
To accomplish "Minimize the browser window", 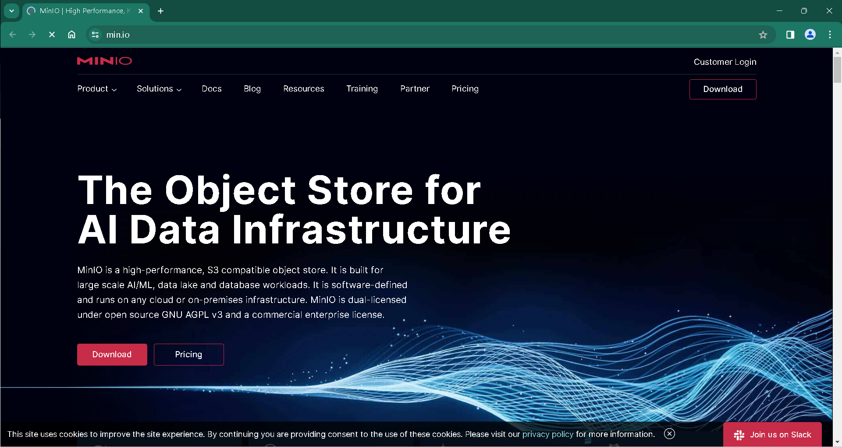I will coord(779,11).
